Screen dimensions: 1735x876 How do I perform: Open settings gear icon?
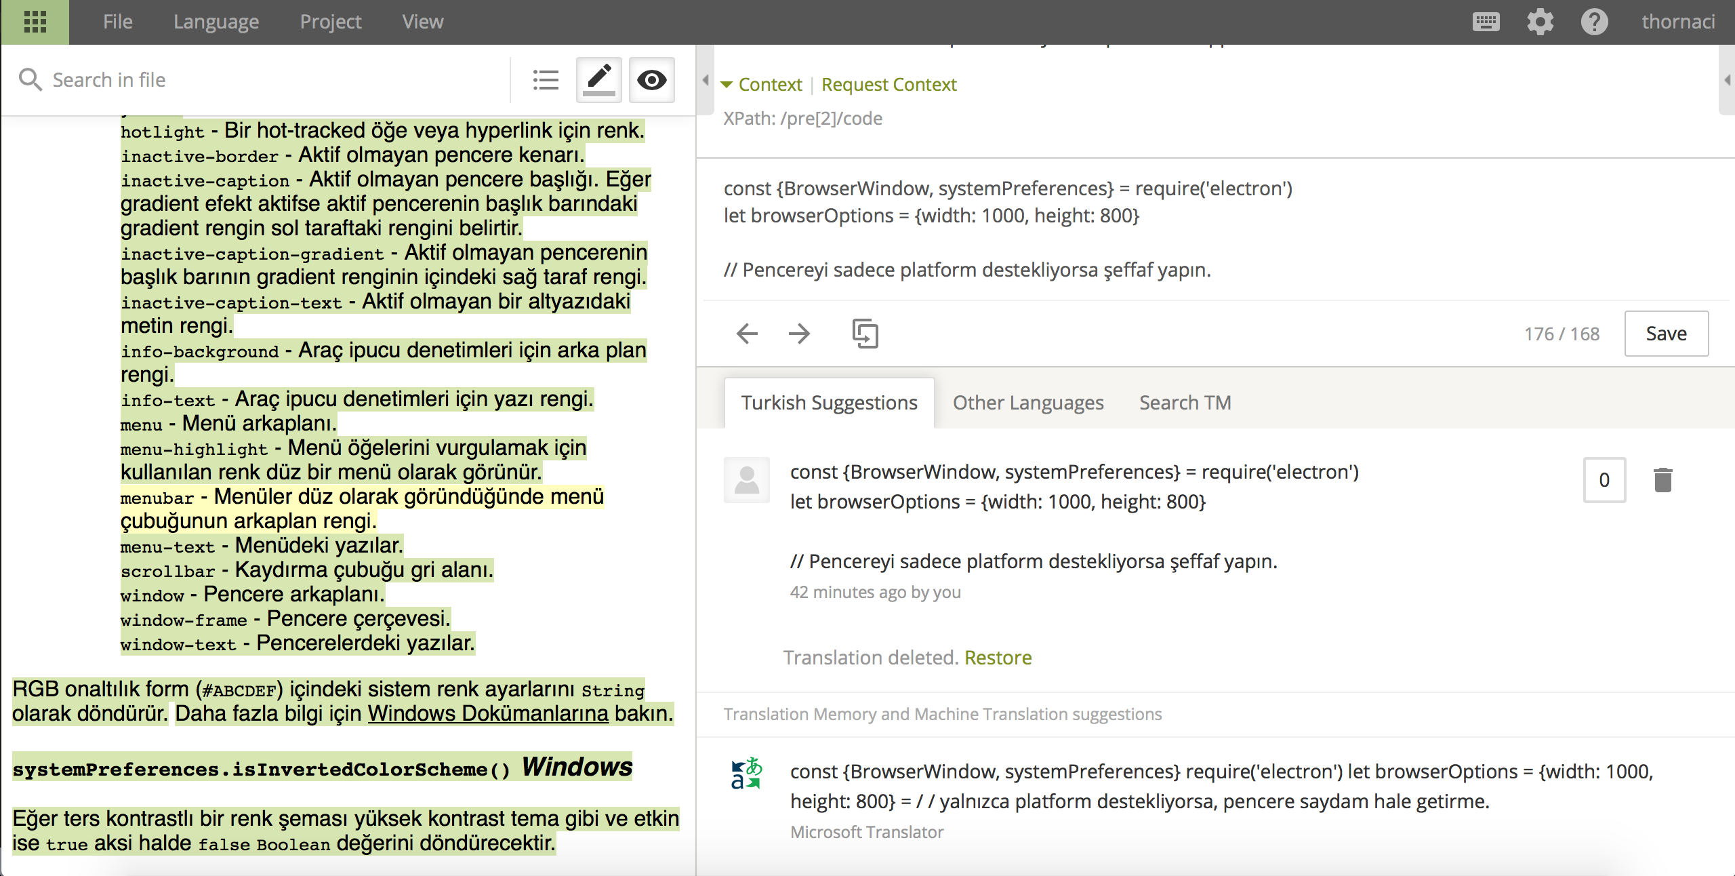[1540, 22]
